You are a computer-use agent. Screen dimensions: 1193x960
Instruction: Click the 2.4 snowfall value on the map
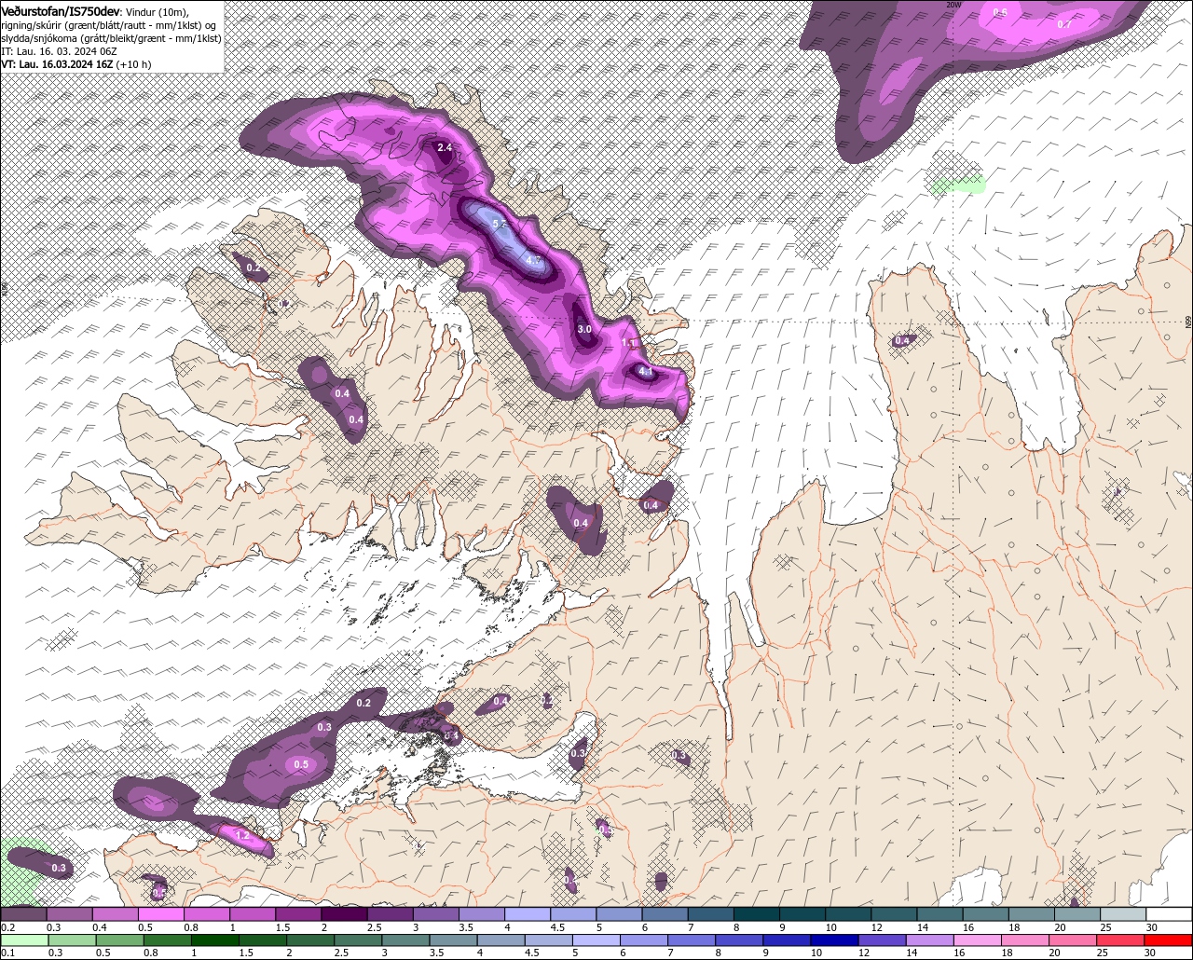(445, 147)
